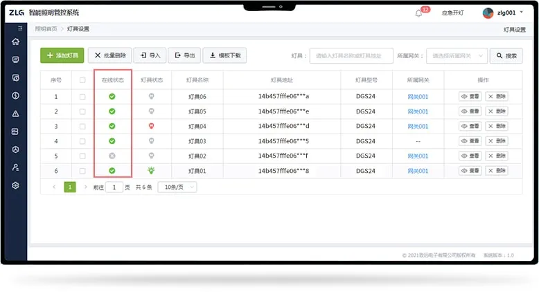Click 应急开灯 in the top bar
539x292 pixels.
(x=452, y=13)
